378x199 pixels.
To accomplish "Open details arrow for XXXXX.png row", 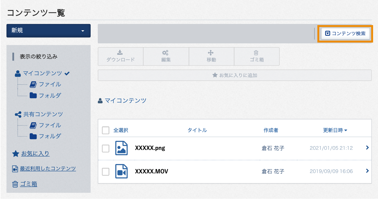I will pyautogui.click(x=367, y=148).
